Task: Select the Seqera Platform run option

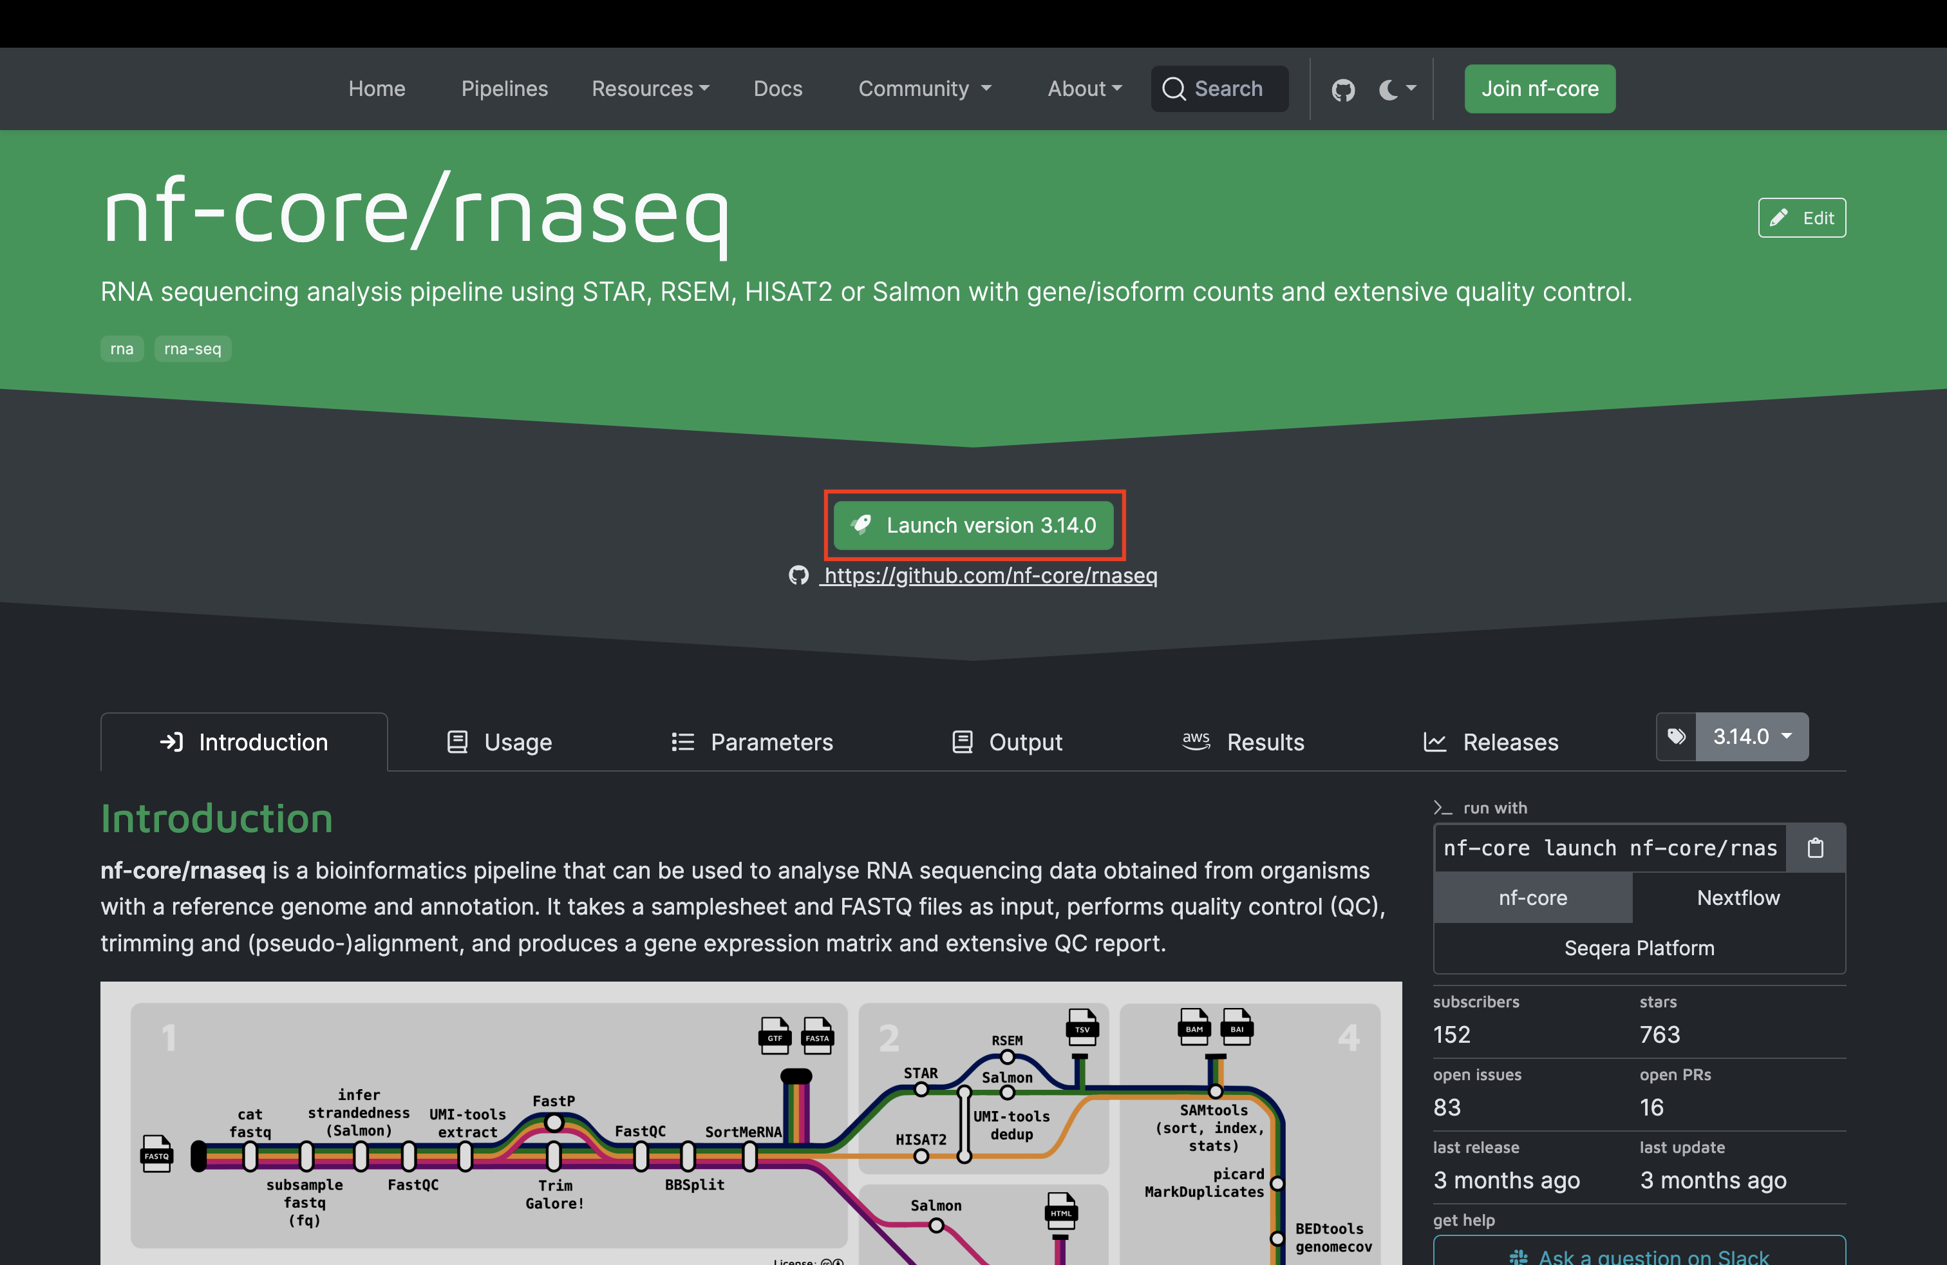Action: pyautogui.click(x=1639, y=947)
